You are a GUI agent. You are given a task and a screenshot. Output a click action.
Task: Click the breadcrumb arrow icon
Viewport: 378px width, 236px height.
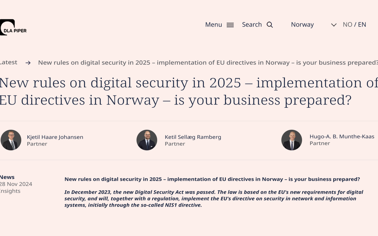tap(28, 63)
